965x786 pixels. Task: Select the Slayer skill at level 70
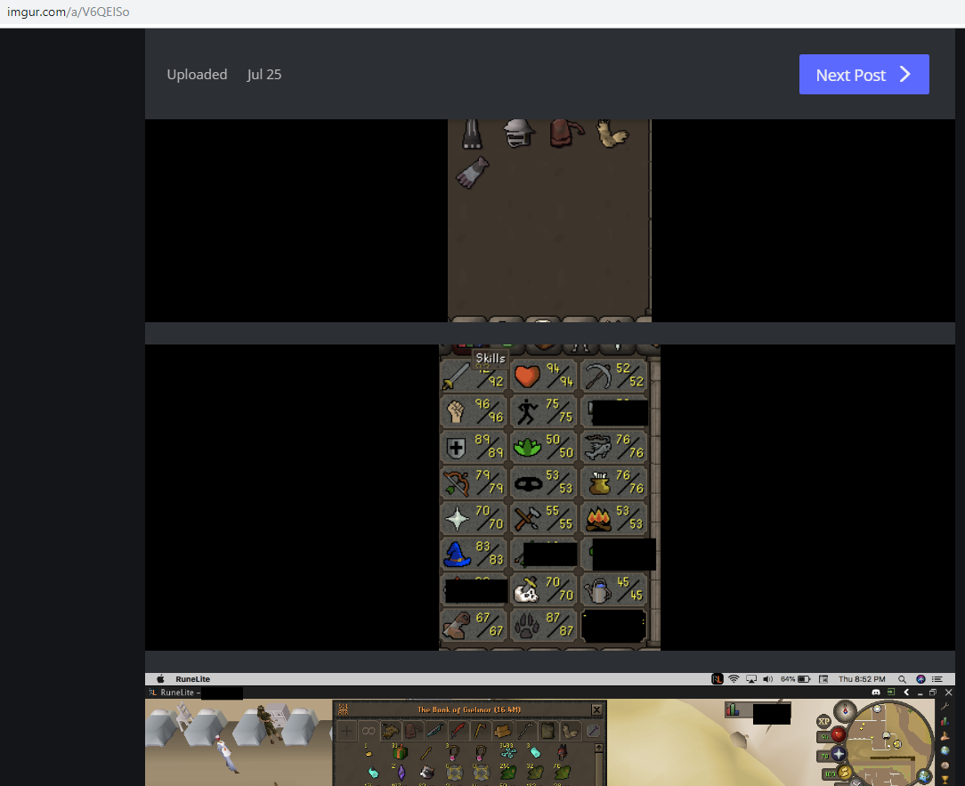tap(544, 589)
